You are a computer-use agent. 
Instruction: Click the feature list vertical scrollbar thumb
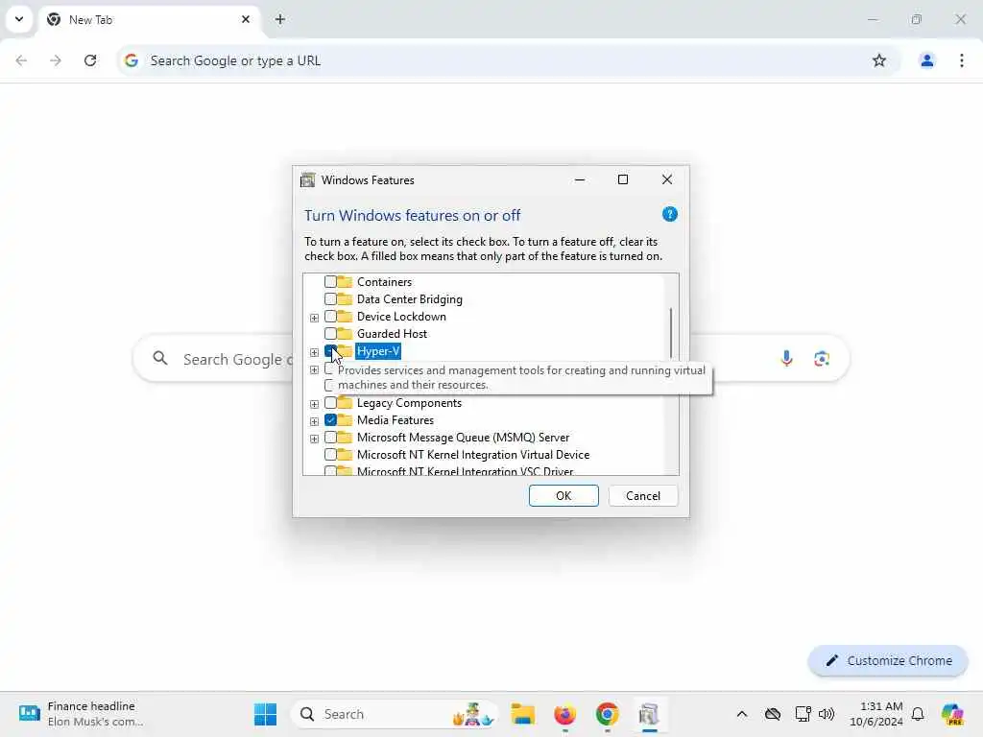[x=671, y=333]
